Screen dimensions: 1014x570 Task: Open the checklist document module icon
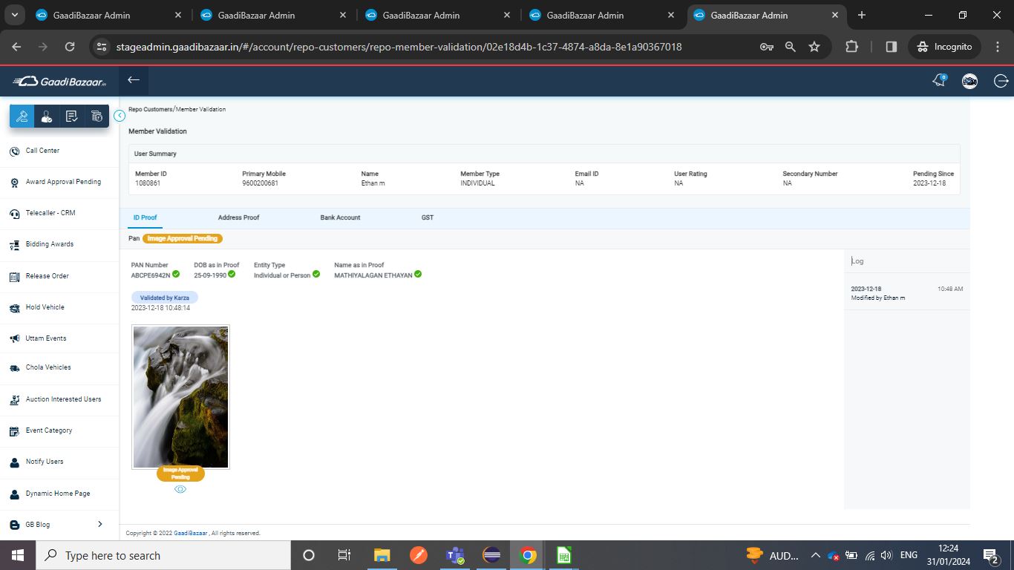pyautogui.click(x=71, y=117)
